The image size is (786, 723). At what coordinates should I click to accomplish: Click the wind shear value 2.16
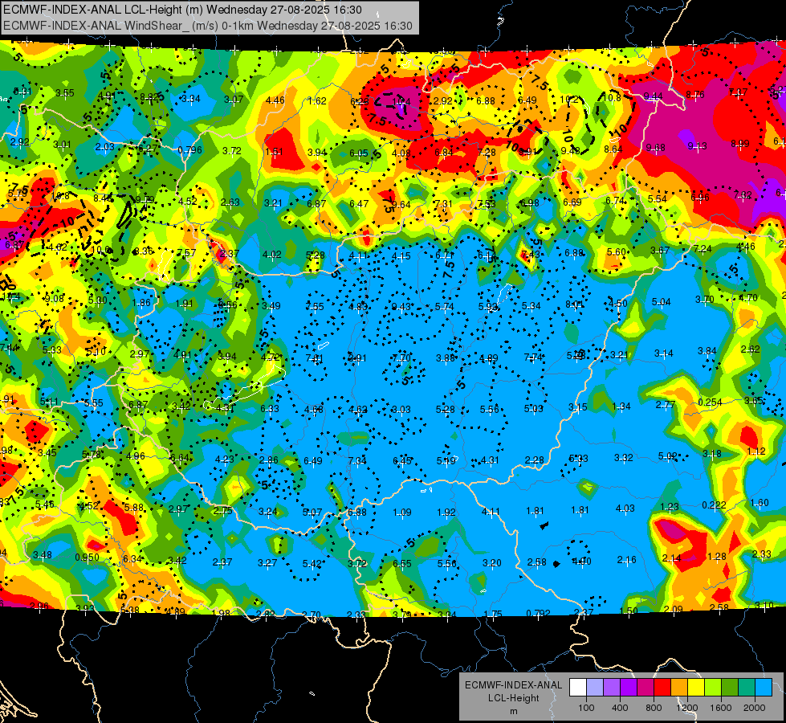pyautogui.click(x=626, y=559)
